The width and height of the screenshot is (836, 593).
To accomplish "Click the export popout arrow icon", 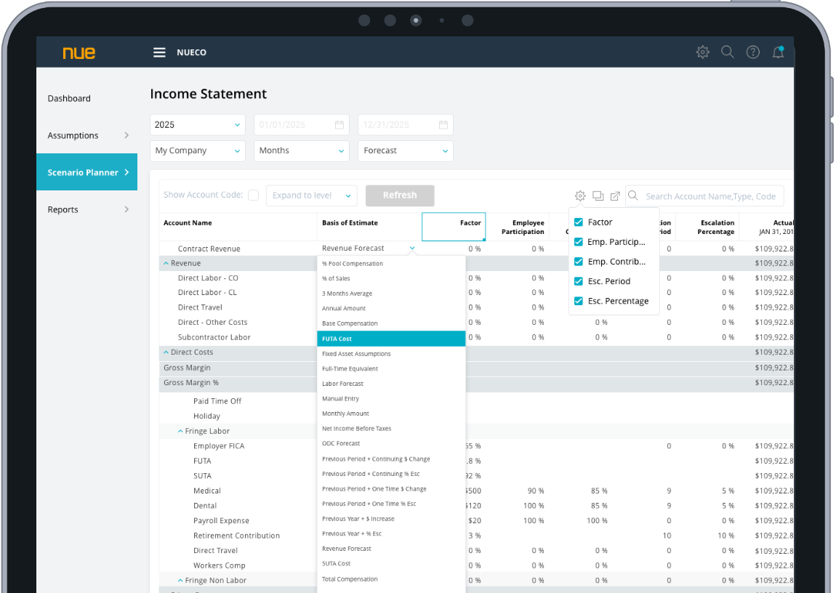I will point(615,195).
